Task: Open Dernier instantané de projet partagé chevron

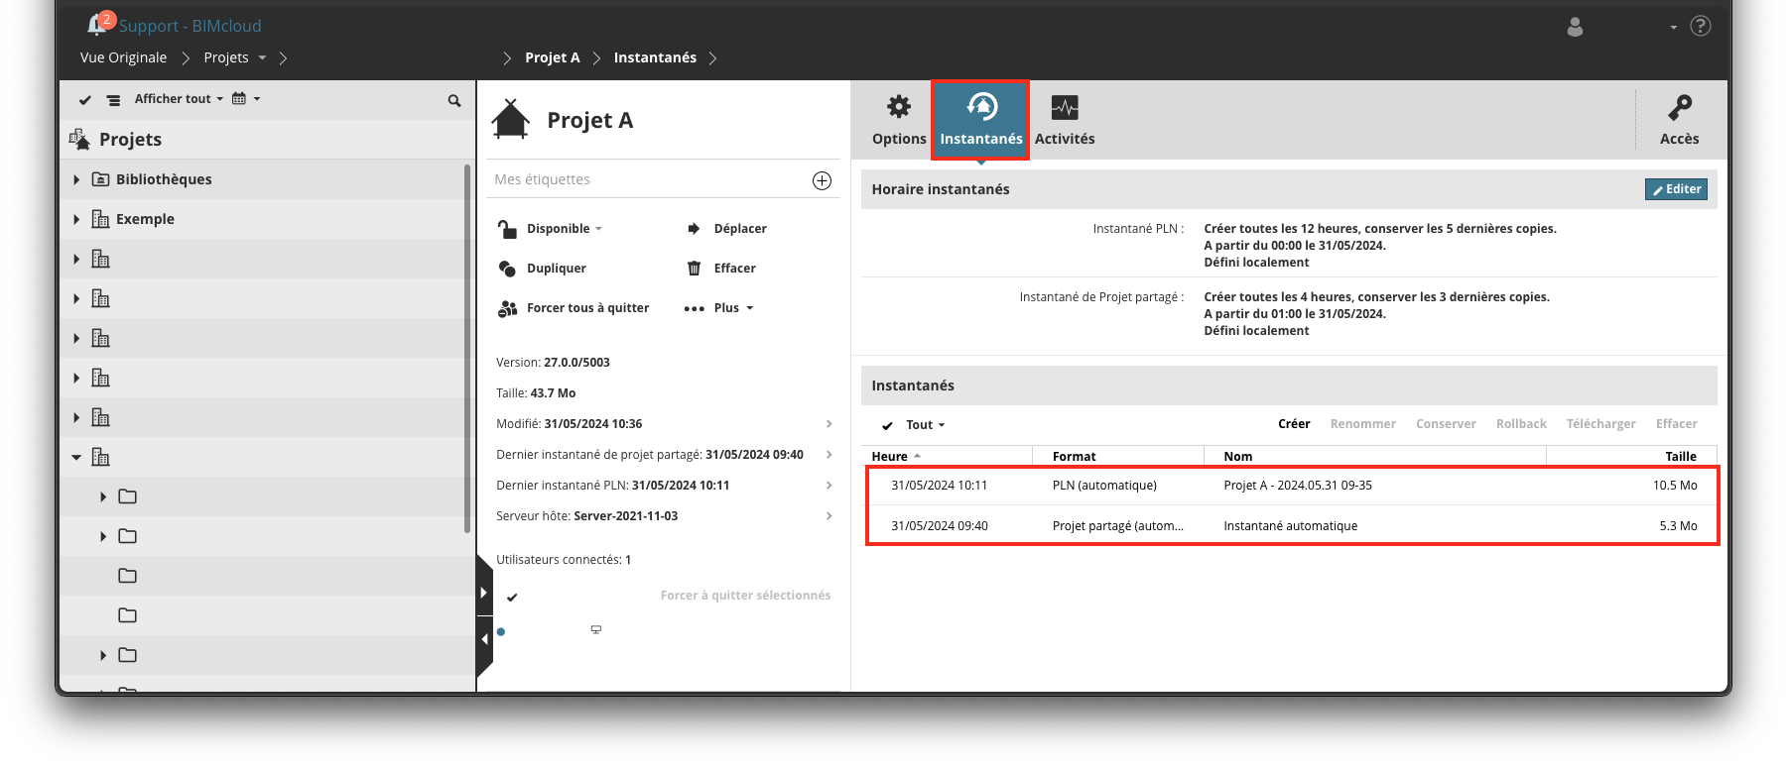Action: [x=829, y=455]
